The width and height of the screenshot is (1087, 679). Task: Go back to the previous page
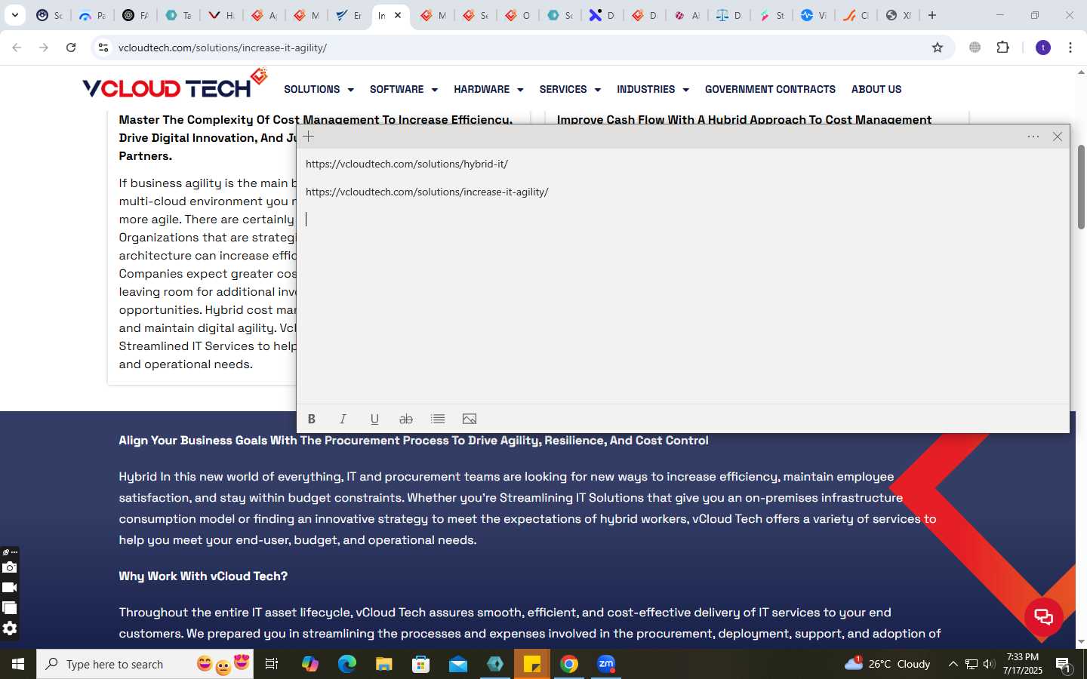pos(17,48)
